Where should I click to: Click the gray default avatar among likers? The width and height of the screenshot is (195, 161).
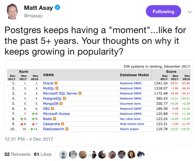point(63,154)
